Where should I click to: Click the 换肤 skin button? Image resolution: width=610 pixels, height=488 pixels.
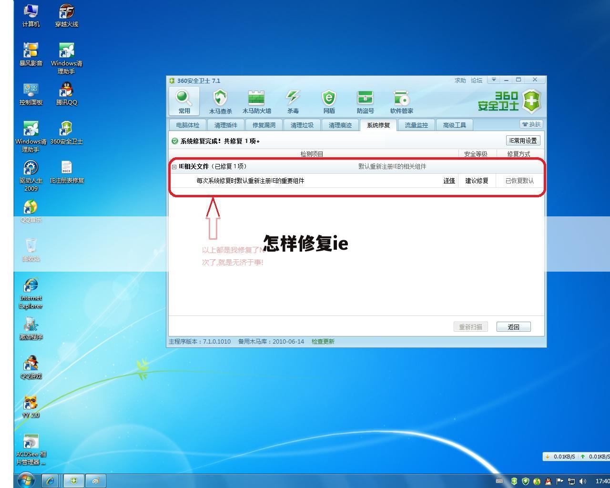tap(531, 124)
